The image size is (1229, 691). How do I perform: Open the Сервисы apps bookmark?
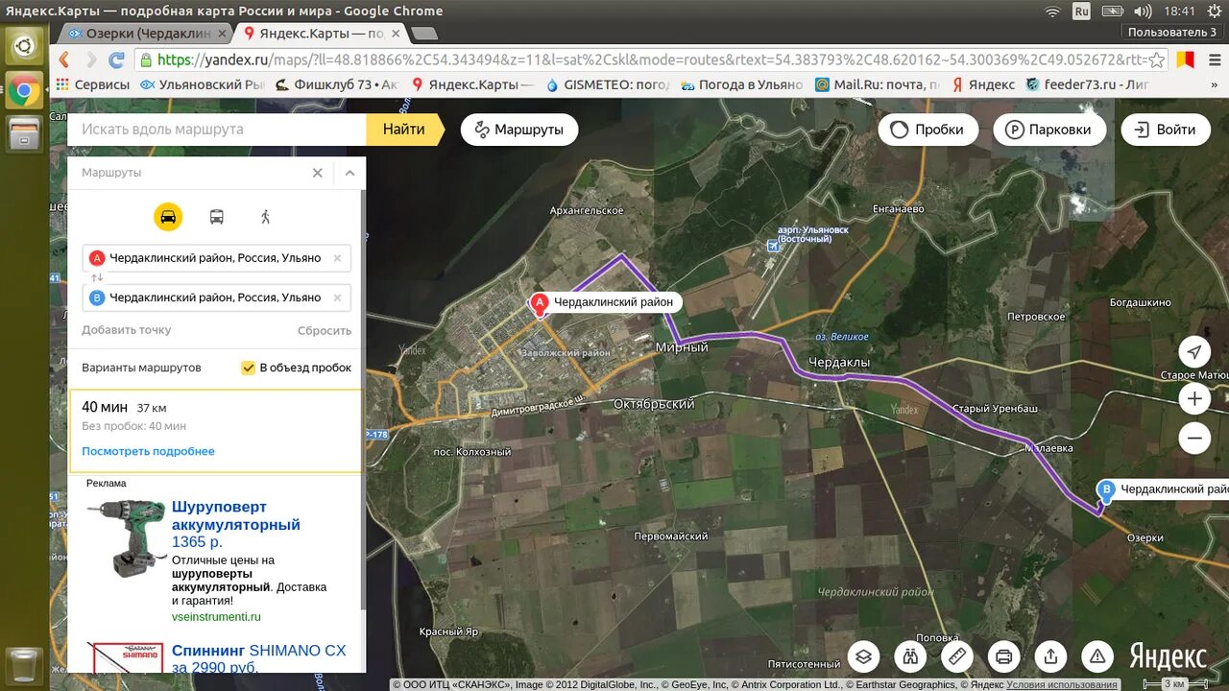pyautogui.click(x=93, y=84)
